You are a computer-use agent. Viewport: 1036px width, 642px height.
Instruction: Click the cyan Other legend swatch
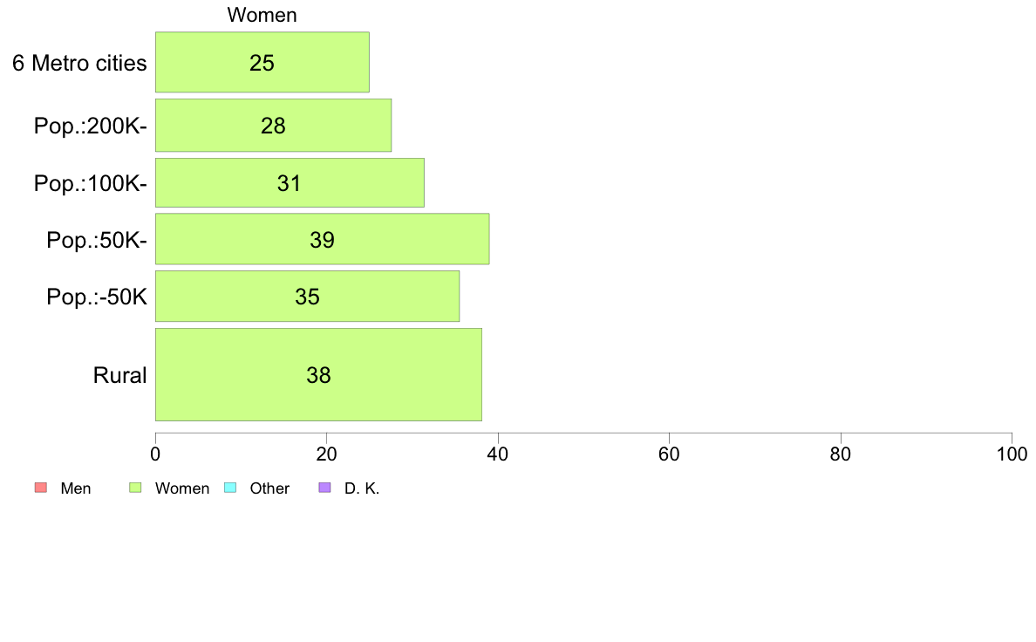point(230,488)
